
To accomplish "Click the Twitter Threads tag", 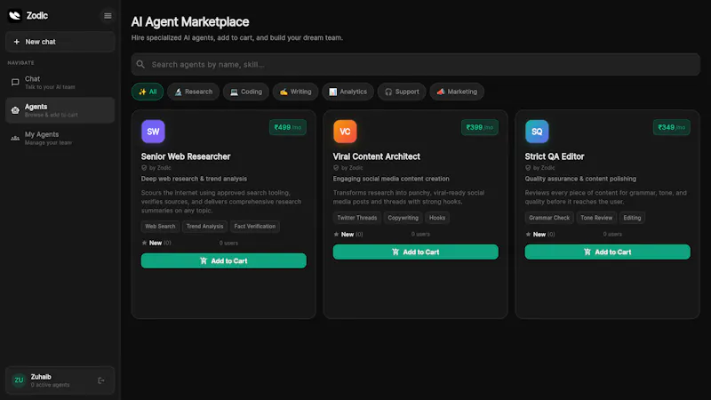I will coord(357,218).
